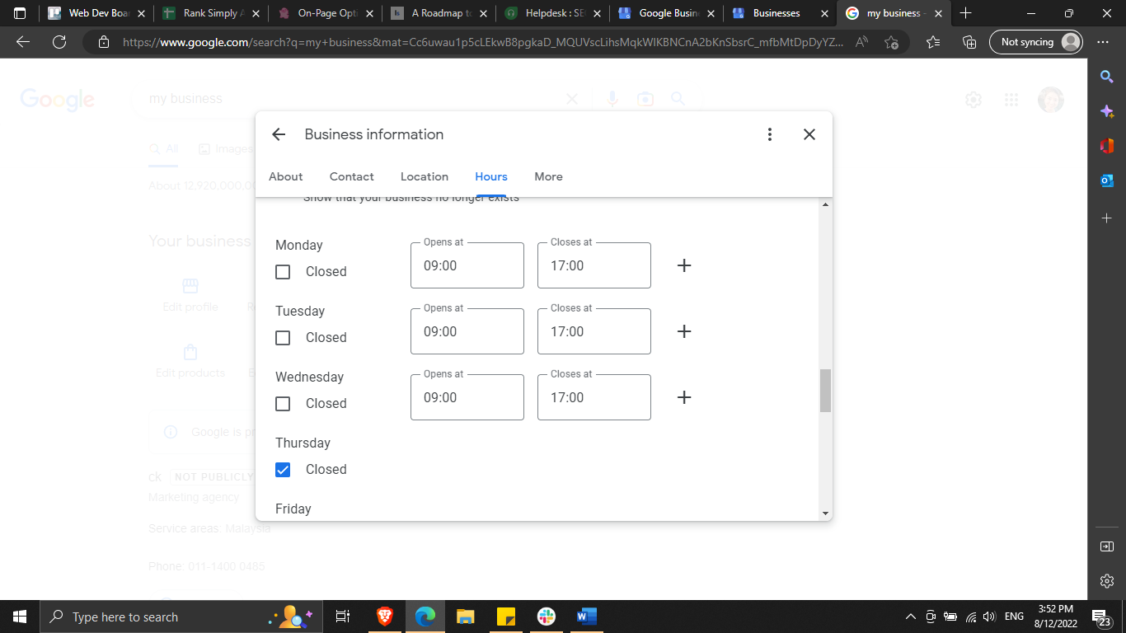Uncheck Closed for Thursday

coord(283,470)
